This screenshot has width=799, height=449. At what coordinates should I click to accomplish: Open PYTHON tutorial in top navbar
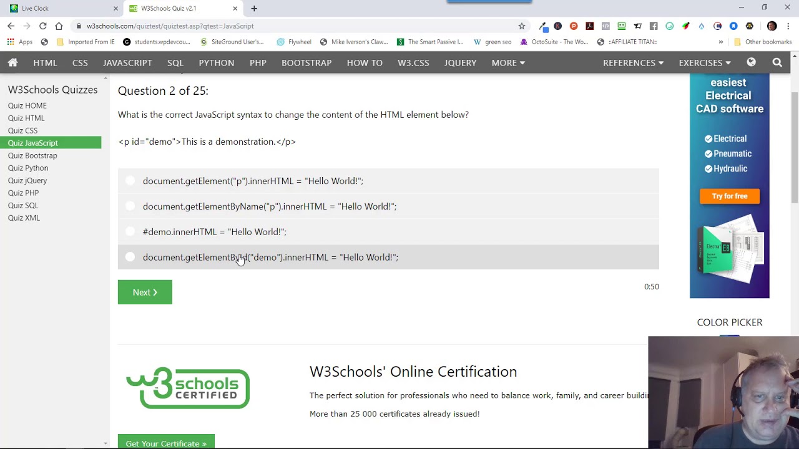217,62
